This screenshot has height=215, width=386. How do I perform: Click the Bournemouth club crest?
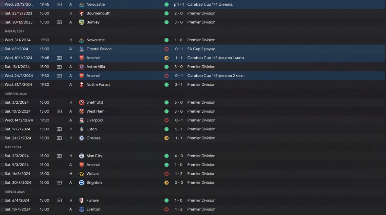pos(81,13)
